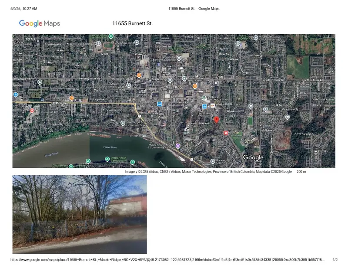Select the Glamorous Arriving Limousine Service marker
The image size is (348, 268).
coord(123,123)
